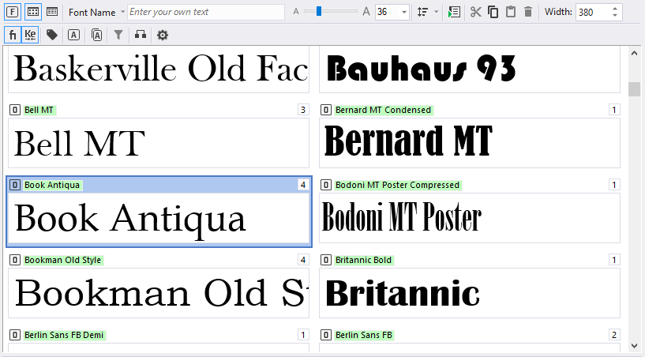645x357 pixels.
Task: Click the large A increase size icon
Action: [x=366, y=12]
